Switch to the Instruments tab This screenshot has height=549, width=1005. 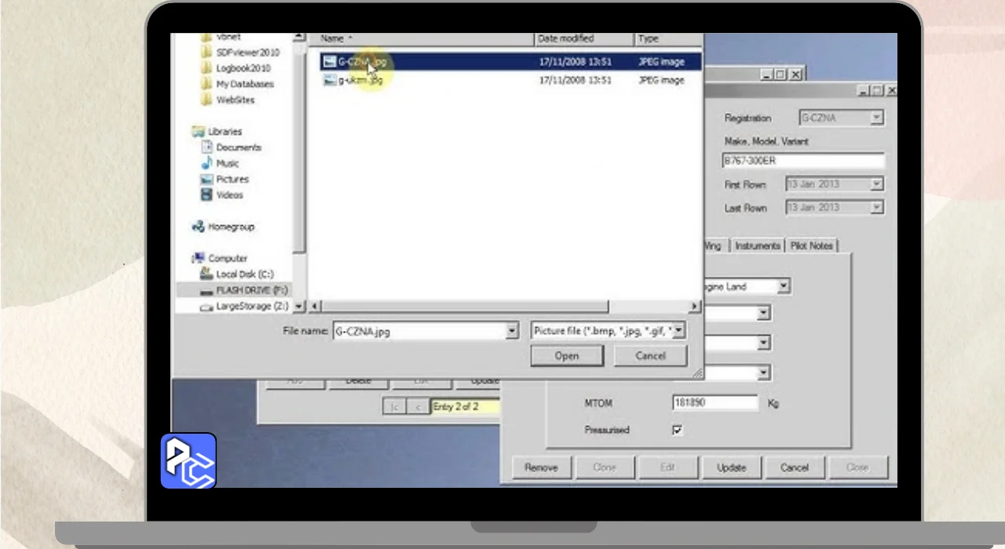757,245
